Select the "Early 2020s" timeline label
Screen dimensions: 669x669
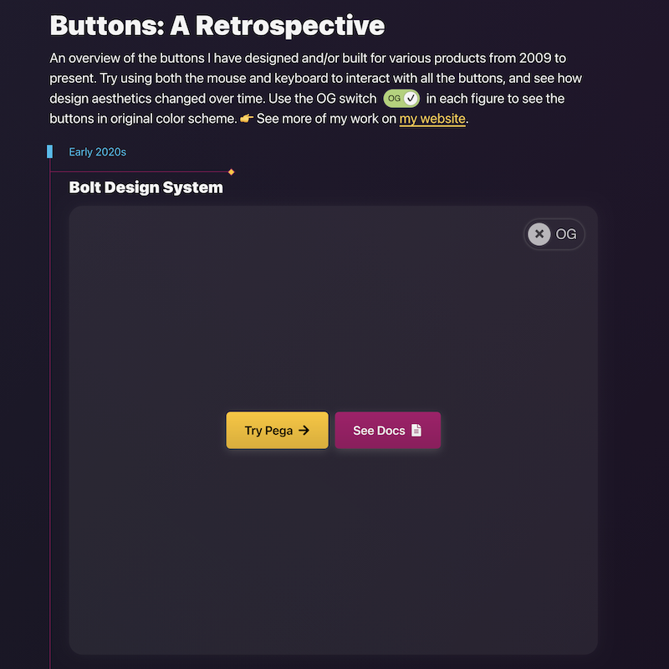97,152
